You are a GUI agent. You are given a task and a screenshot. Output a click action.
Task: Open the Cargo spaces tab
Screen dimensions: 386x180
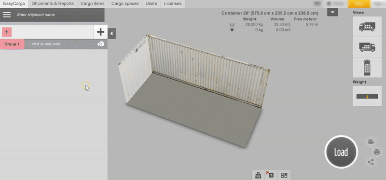[x=125, y=4]
